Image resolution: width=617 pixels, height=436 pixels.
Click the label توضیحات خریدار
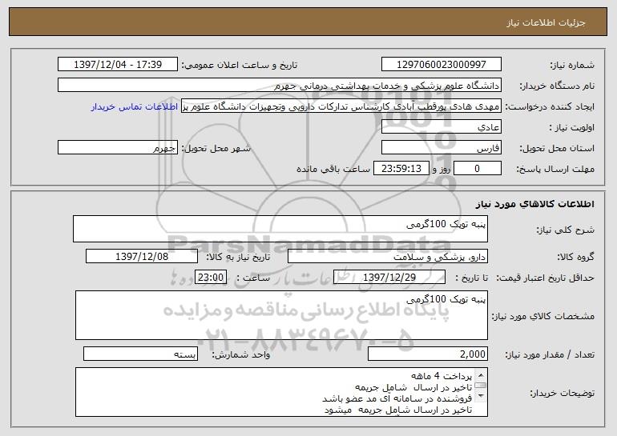click(x=562, y=393)
